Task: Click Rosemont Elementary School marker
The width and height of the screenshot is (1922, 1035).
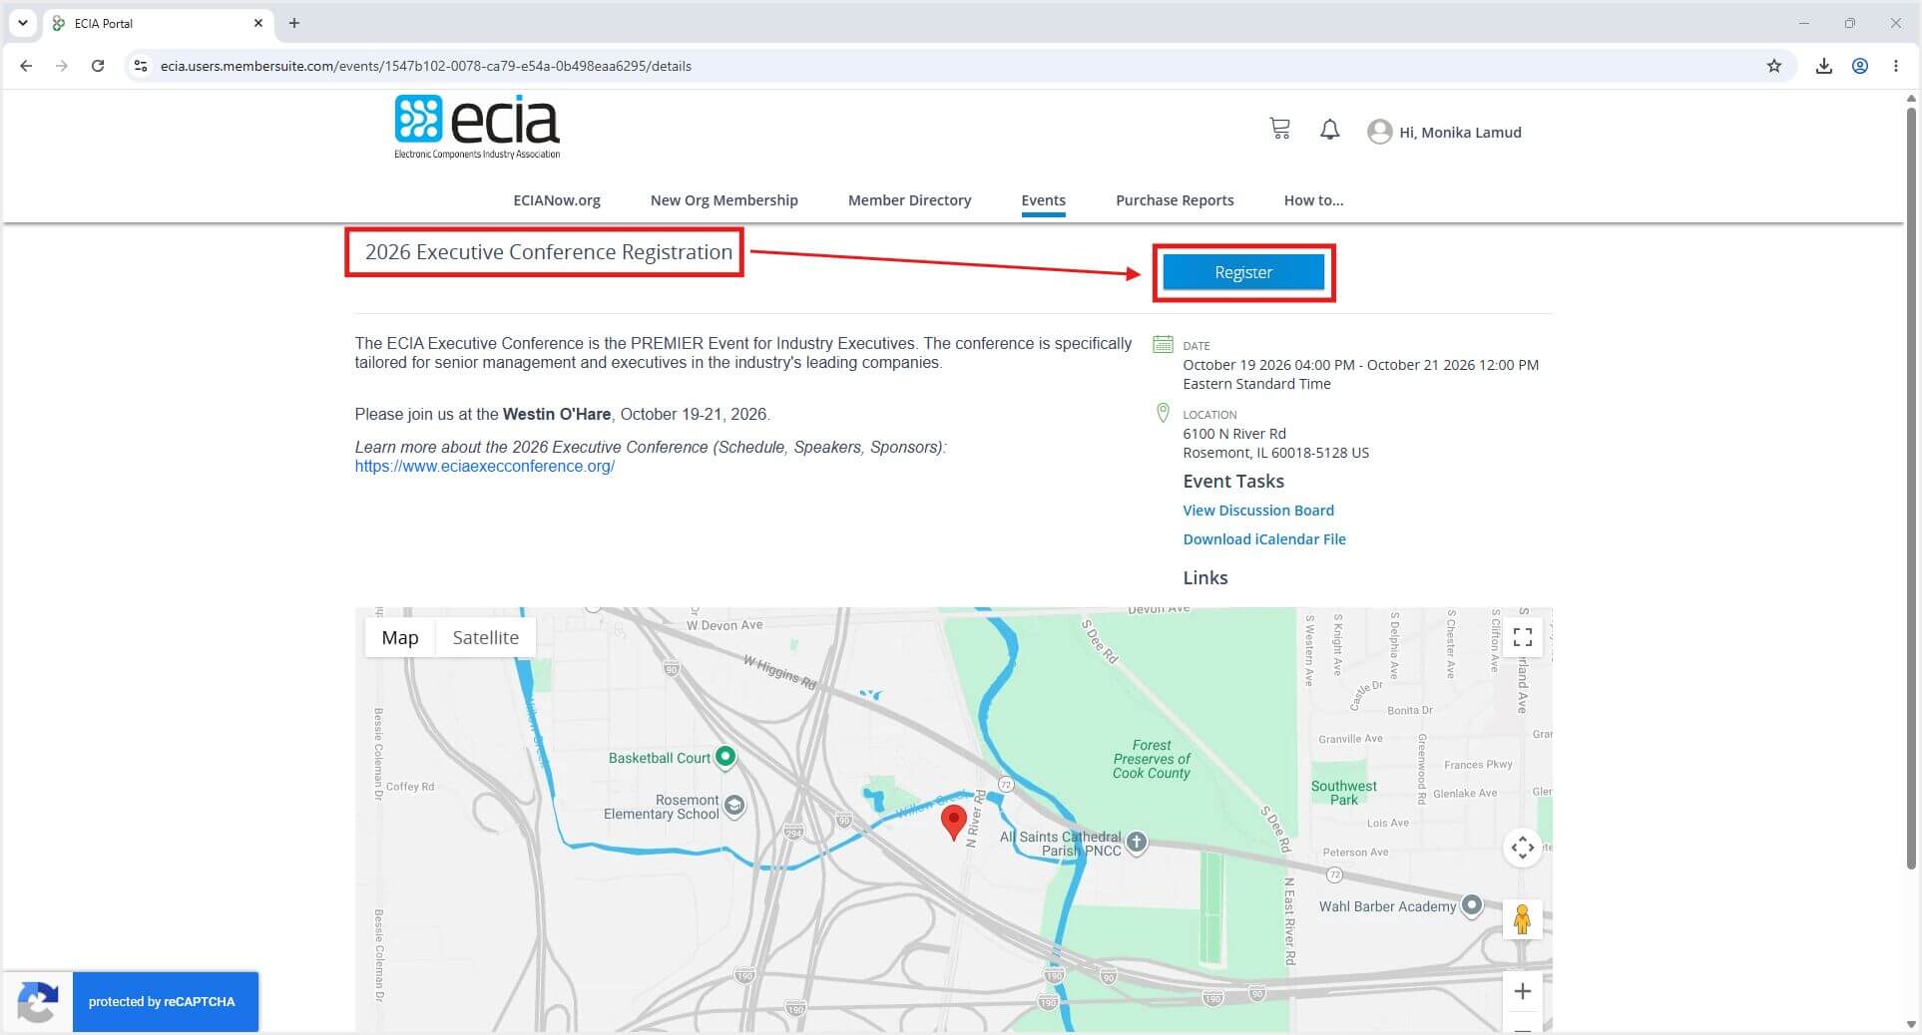Action: point(734,805)
